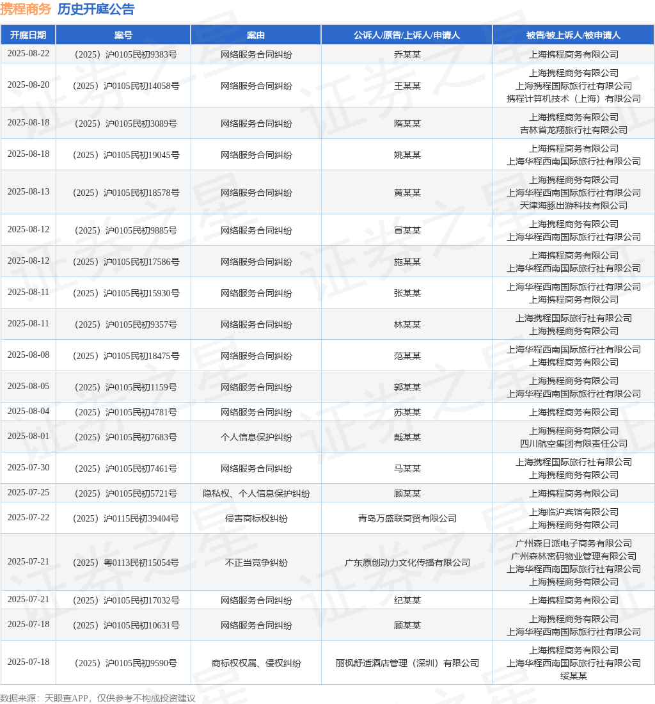Screen dimensions: 655x704
Task: Click plaintiff 纪某某
Action: pos(407,601)
